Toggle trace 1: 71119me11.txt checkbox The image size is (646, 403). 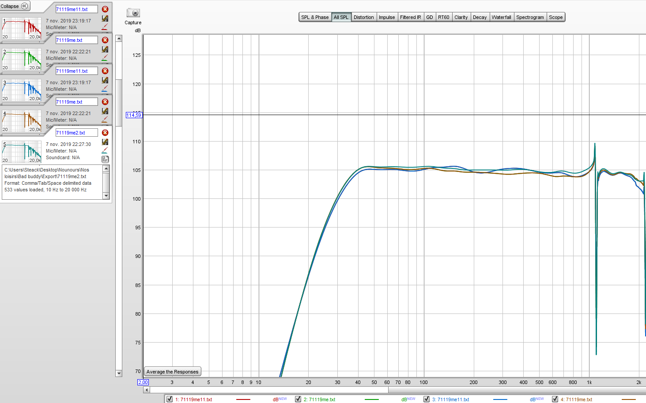click(170, 399)
